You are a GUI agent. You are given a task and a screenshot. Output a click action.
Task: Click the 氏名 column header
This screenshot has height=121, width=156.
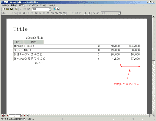pos(34,42)
